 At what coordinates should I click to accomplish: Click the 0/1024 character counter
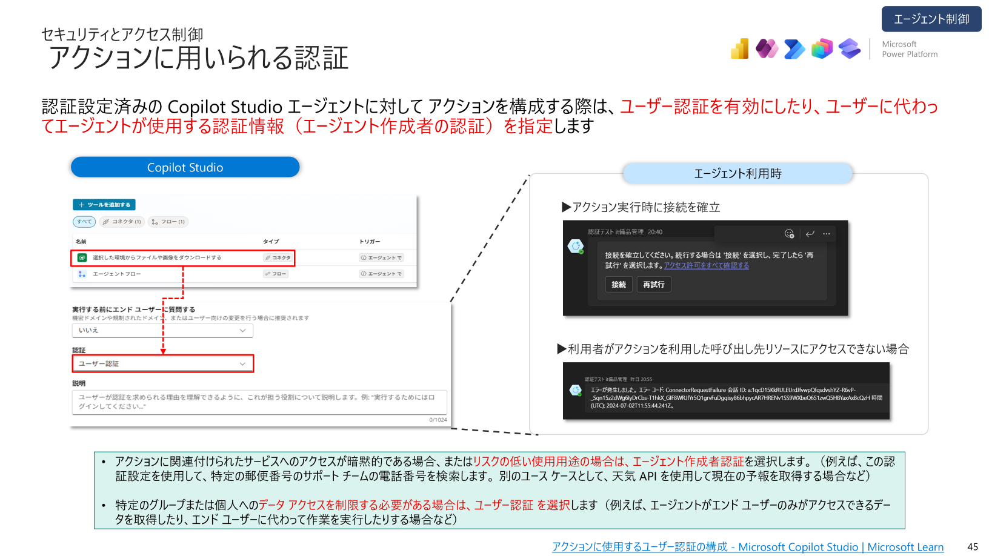[438, 420]
